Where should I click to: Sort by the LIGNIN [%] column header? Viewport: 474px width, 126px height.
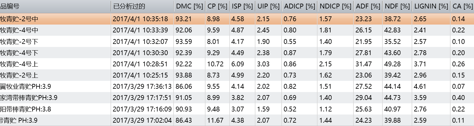(431, 6)
